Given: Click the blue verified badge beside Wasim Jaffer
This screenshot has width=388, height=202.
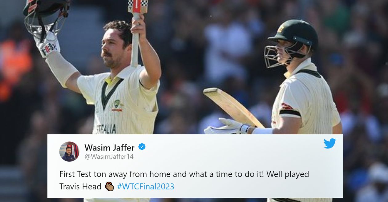Looking at the screenshot, I should (x=142, y=147).
